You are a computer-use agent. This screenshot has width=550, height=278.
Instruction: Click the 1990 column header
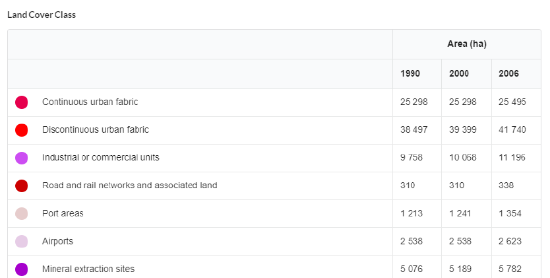tap(410, 73)
